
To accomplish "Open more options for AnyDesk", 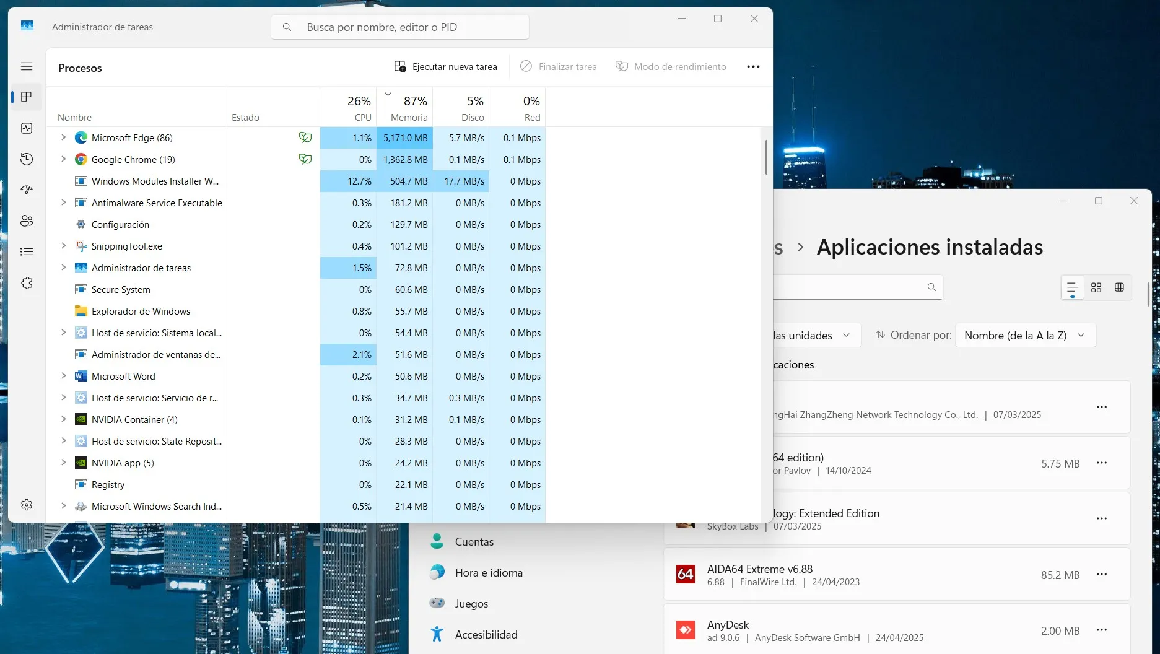I will click(1101, 630).
